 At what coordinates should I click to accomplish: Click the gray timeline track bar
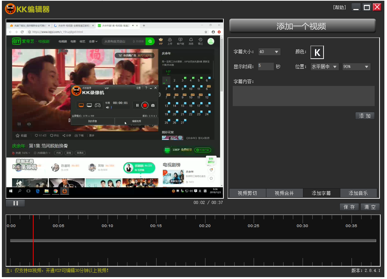[193, 241]
